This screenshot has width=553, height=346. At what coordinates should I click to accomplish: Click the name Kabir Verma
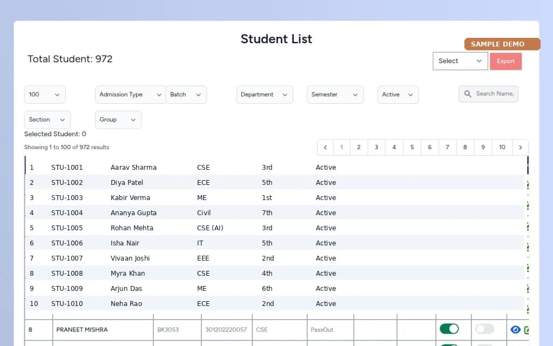tap(130, 198)
